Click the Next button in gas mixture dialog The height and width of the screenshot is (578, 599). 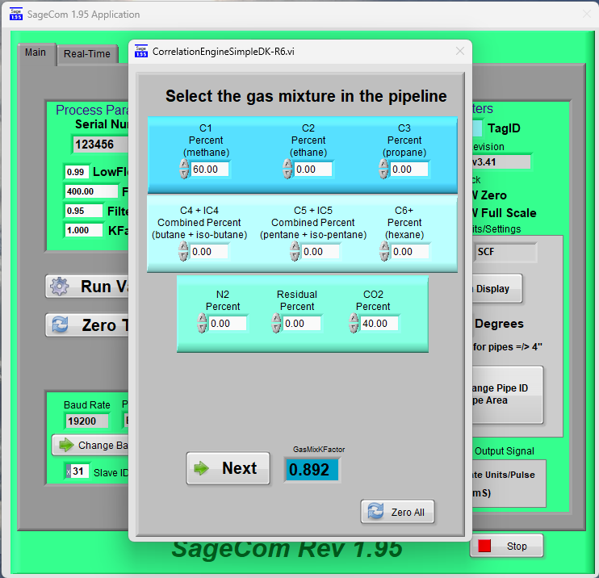[x=228, y=468]
